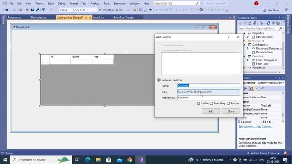
Task: Select Dashboard.resx in Solution Explorer
Action: pyautogui.click(x=265, y=52)
